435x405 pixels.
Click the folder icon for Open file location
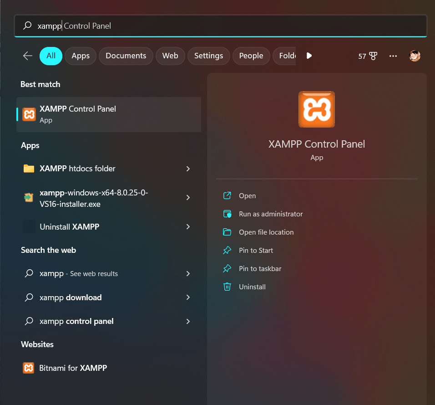coord(227,232)
